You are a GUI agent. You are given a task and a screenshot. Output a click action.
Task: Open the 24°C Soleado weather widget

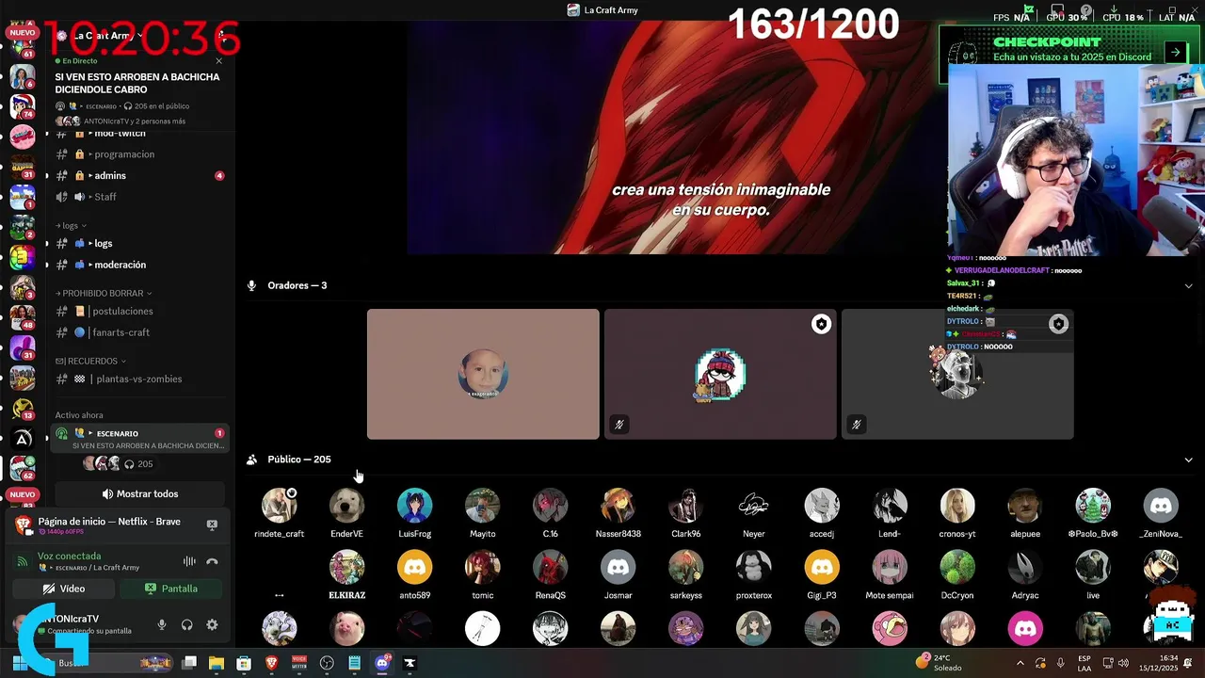940,663
